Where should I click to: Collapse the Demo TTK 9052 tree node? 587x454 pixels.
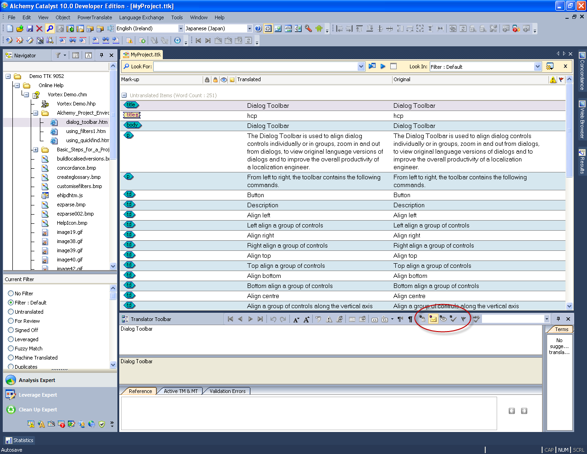pos(8,76)
